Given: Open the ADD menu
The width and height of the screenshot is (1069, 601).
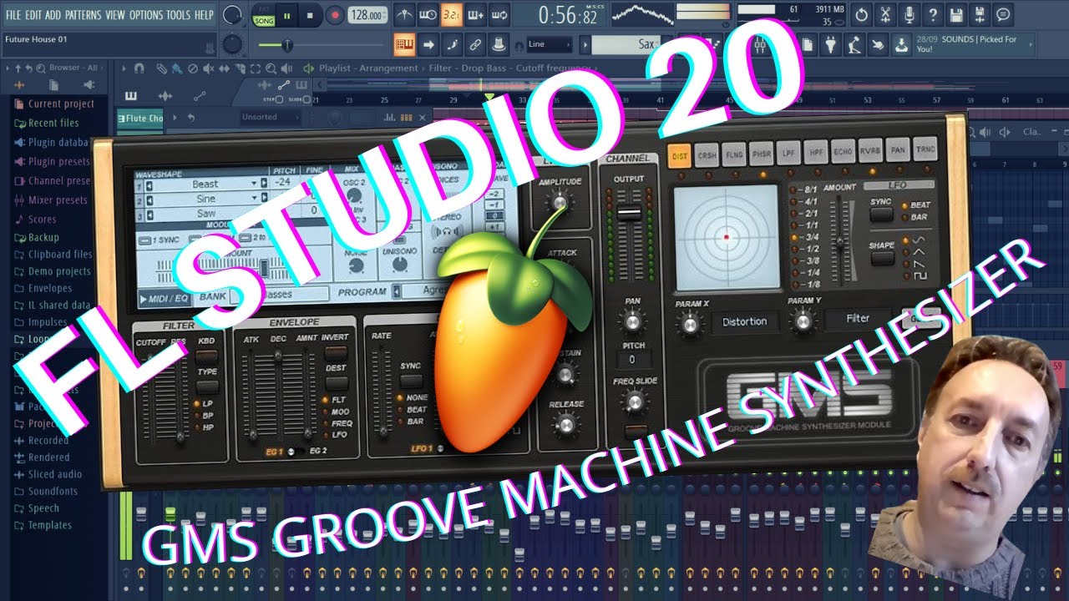Looking at the screenshot, I should click(x=53, y=15).
